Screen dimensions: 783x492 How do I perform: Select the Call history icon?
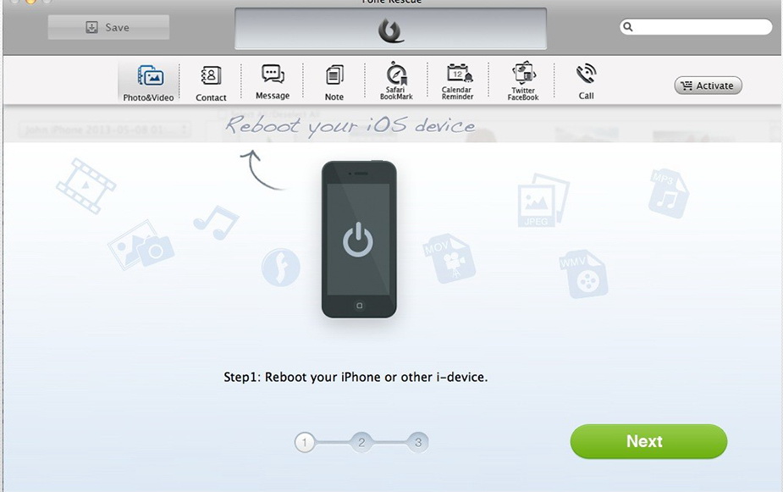coord(587,82)
